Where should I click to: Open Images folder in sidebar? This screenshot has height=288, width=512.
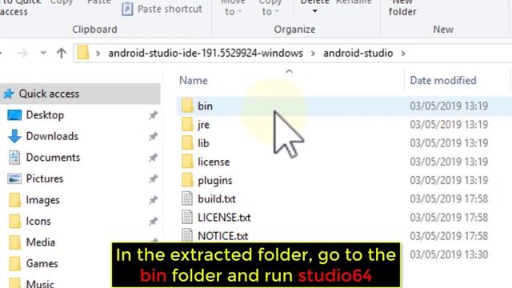click(x=42, y=200)
